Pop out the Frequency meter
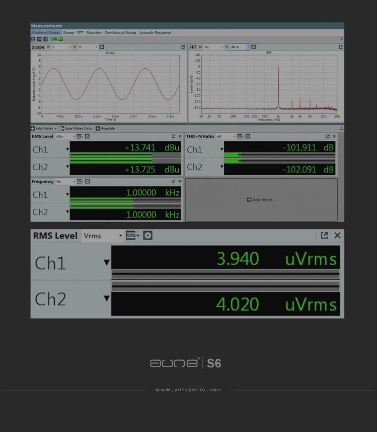Screen dimensions: 377x432 coord(173,181)
